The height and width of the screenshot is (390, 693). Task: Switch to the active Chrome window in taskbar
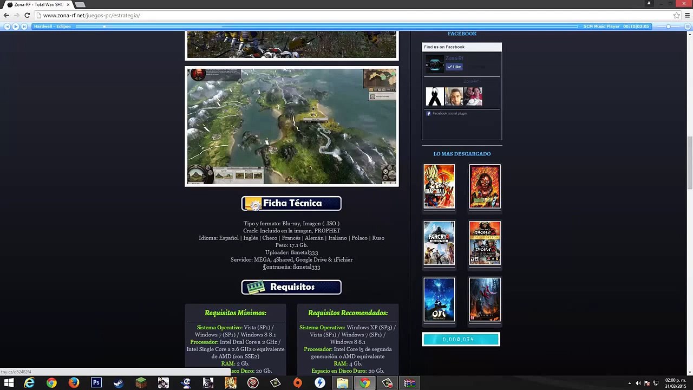pos(365,383)
